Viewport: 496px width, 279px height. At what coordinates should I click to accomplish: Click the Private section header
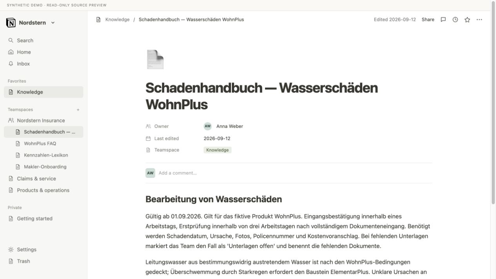tap(15, 208)
